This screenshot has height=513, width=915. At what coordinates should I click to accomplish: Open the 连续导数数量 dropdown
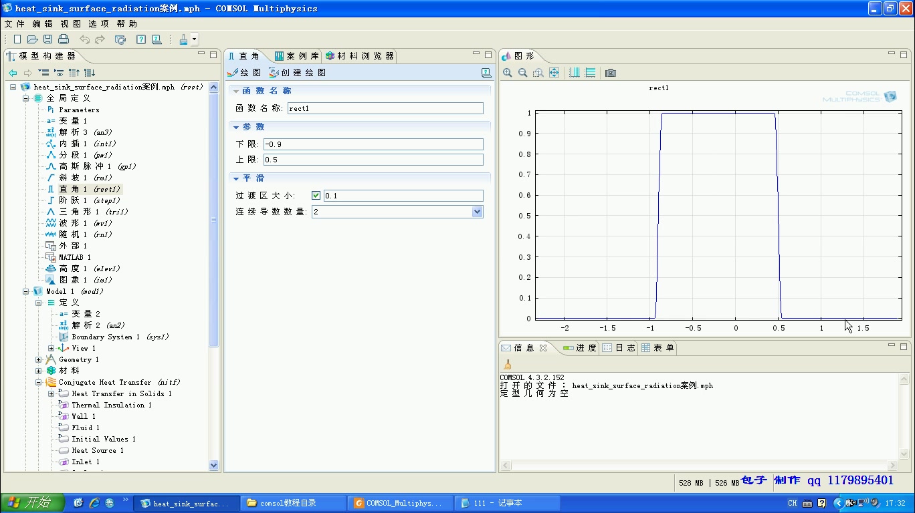click(477, 212)
